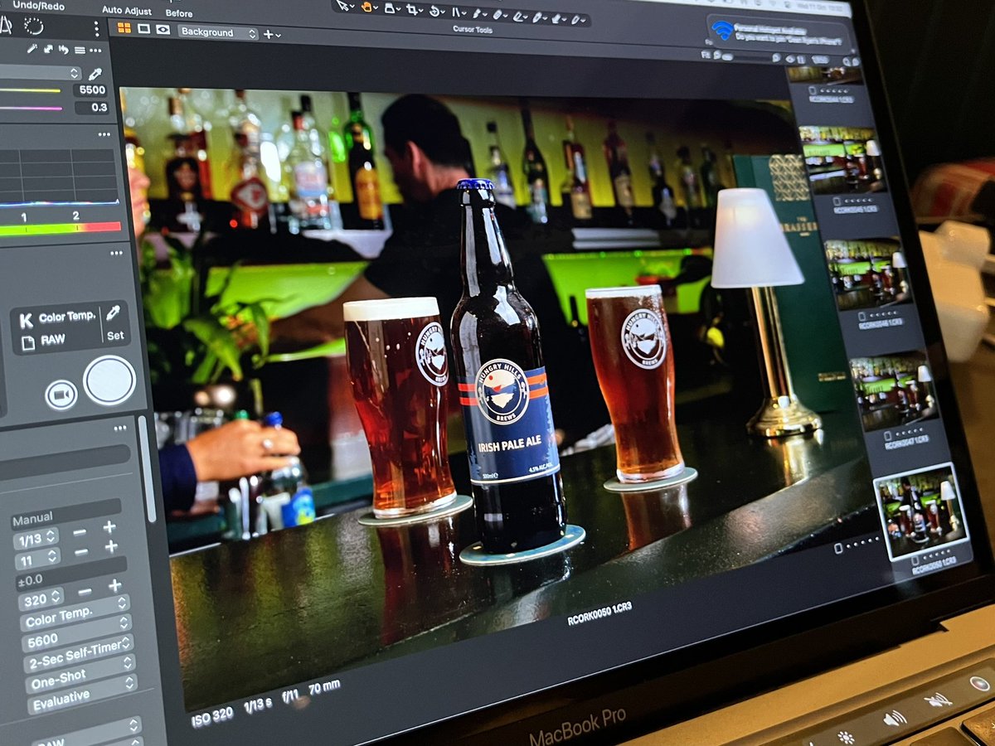Select the highlighted RCORK0050 thumbnail
Viewport: 995px width, 746px height.
coord(921,512)
